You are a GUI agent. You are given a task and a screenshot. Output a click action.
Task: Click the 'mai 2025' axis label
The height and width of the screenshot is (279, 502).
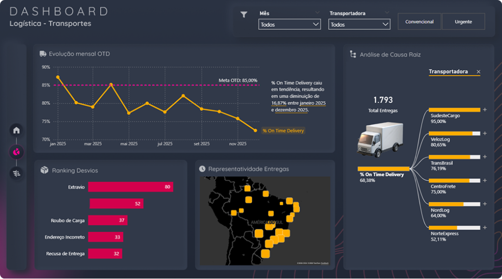point(129,144)
